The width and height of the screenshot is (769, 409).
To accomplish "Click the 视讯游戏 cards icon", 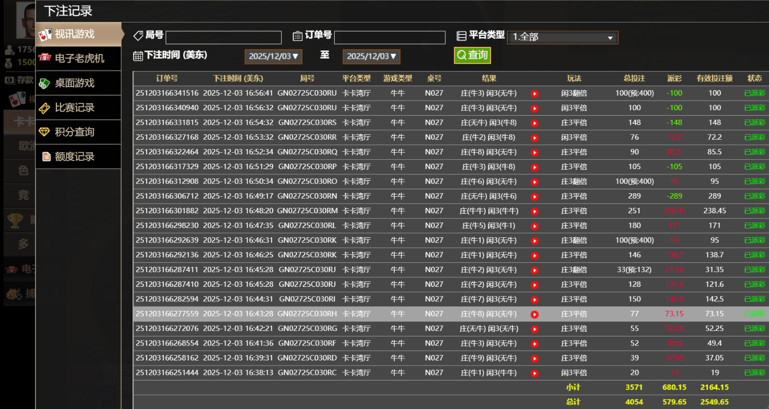I will click(45, 35).
